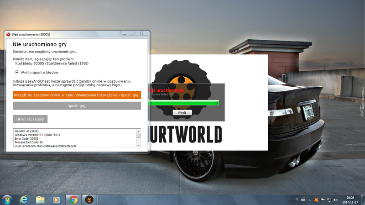Show hidden system tray icons
Viewport: 365px width, 205px height.
click(x=310, y=200)
